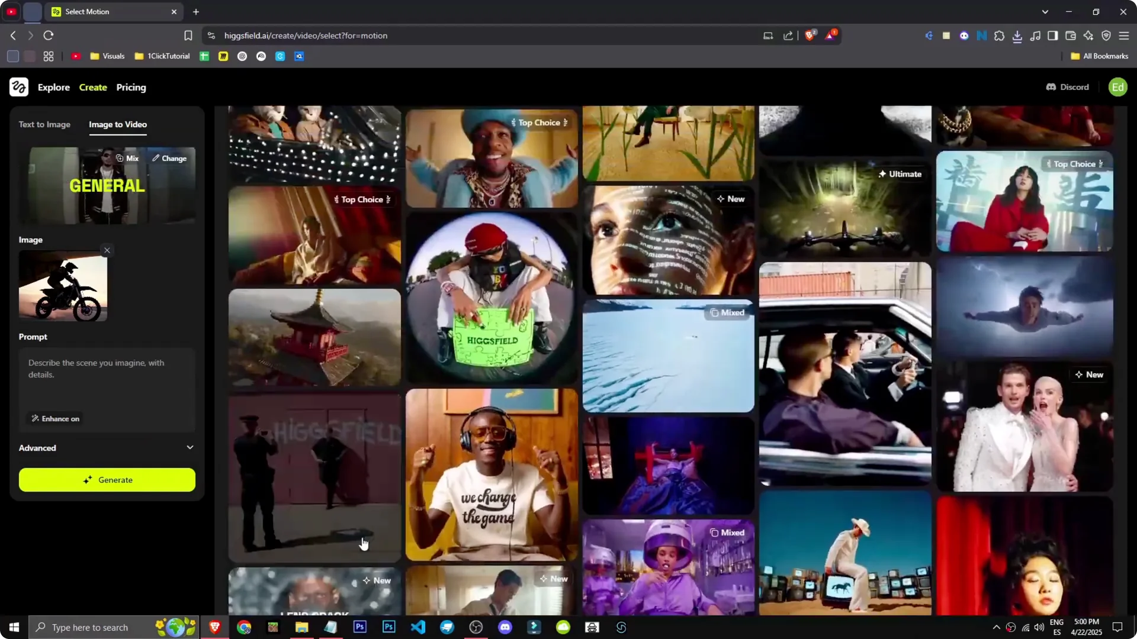Open the tab search dropdown

point(1046,11)
